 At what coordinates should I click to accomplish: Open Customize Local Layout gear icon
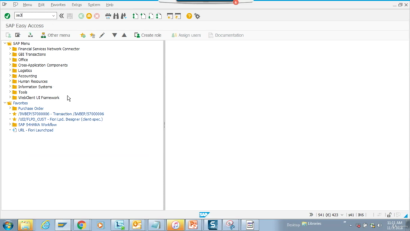197,16
